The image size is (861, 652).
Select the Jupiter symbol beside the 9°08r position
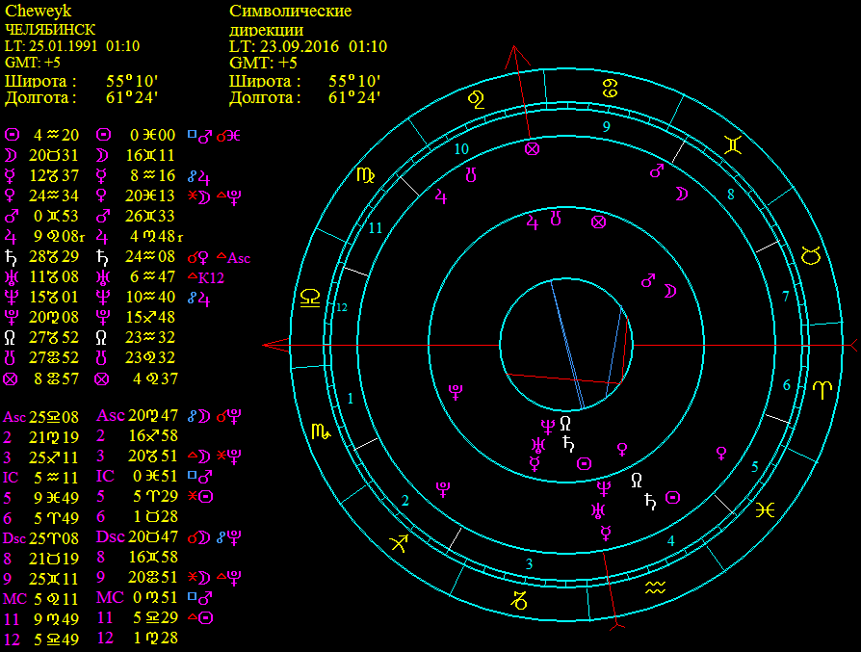pyautogui.click(x=11, y=237)
